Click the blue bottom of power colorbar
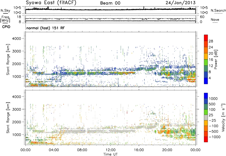 206,81
